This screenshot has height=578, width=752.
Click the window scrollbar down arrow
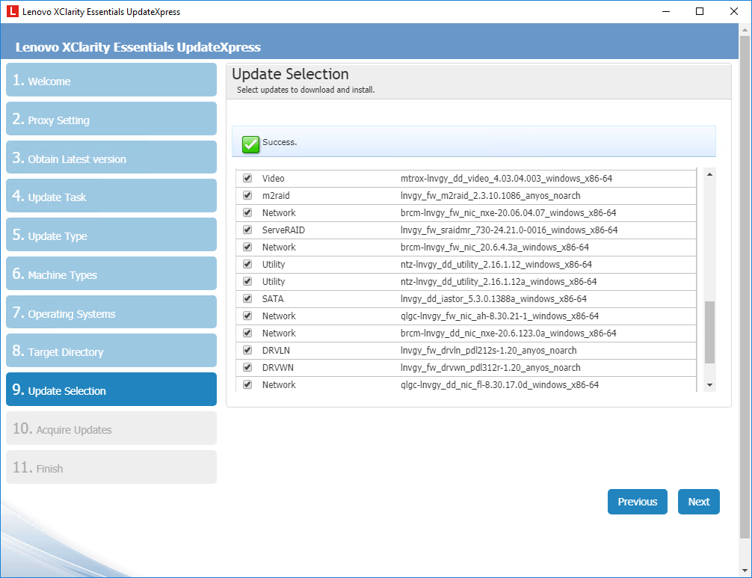tap(745, 571)
